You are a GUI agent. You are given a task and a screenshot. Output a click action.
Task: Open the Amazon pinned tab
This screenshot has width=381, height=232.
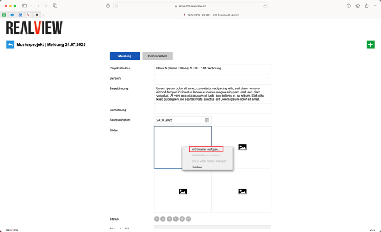point(36,15)
